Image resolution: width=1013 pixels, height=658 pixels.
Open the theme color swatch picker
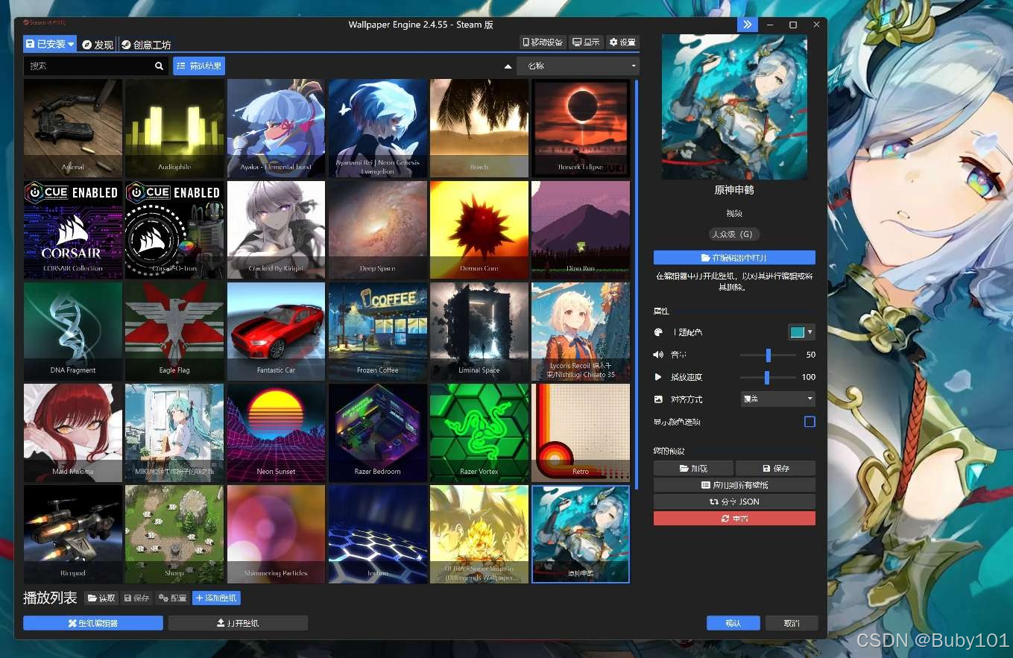pyautogui.click(x=801, y=332)
